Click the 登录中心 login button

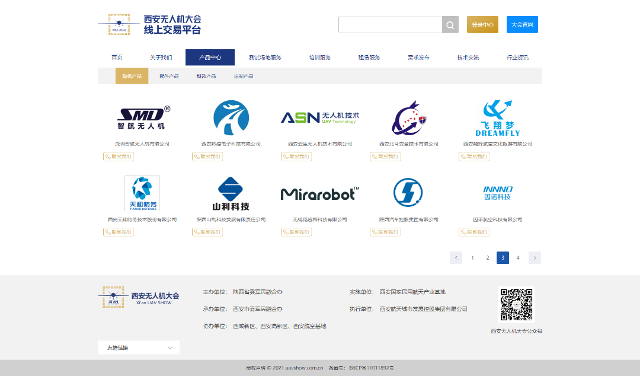pyautogui.click(x=482, y=25)
